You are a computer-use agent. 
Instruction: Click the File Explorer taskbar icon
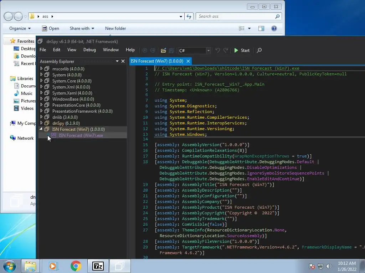30,266
